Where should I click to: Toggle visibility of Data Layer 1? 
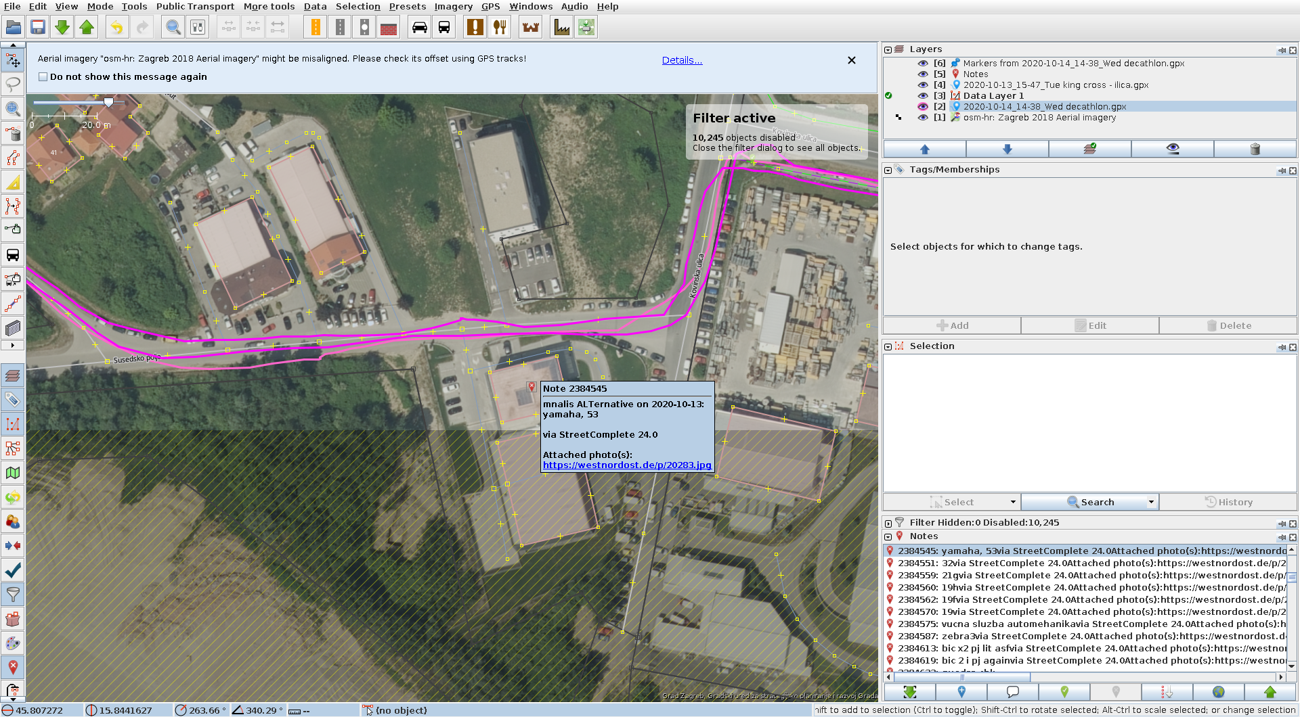(922, 96)
